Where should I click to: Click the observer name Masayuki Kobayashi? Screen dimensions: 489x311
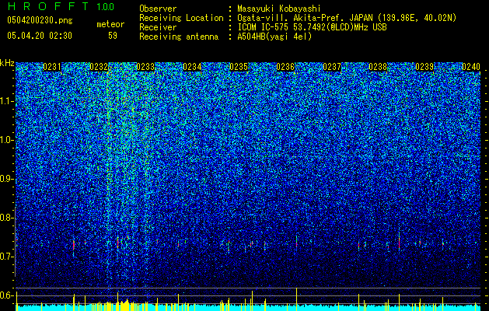pyautogui.click(x=279, y=9)
